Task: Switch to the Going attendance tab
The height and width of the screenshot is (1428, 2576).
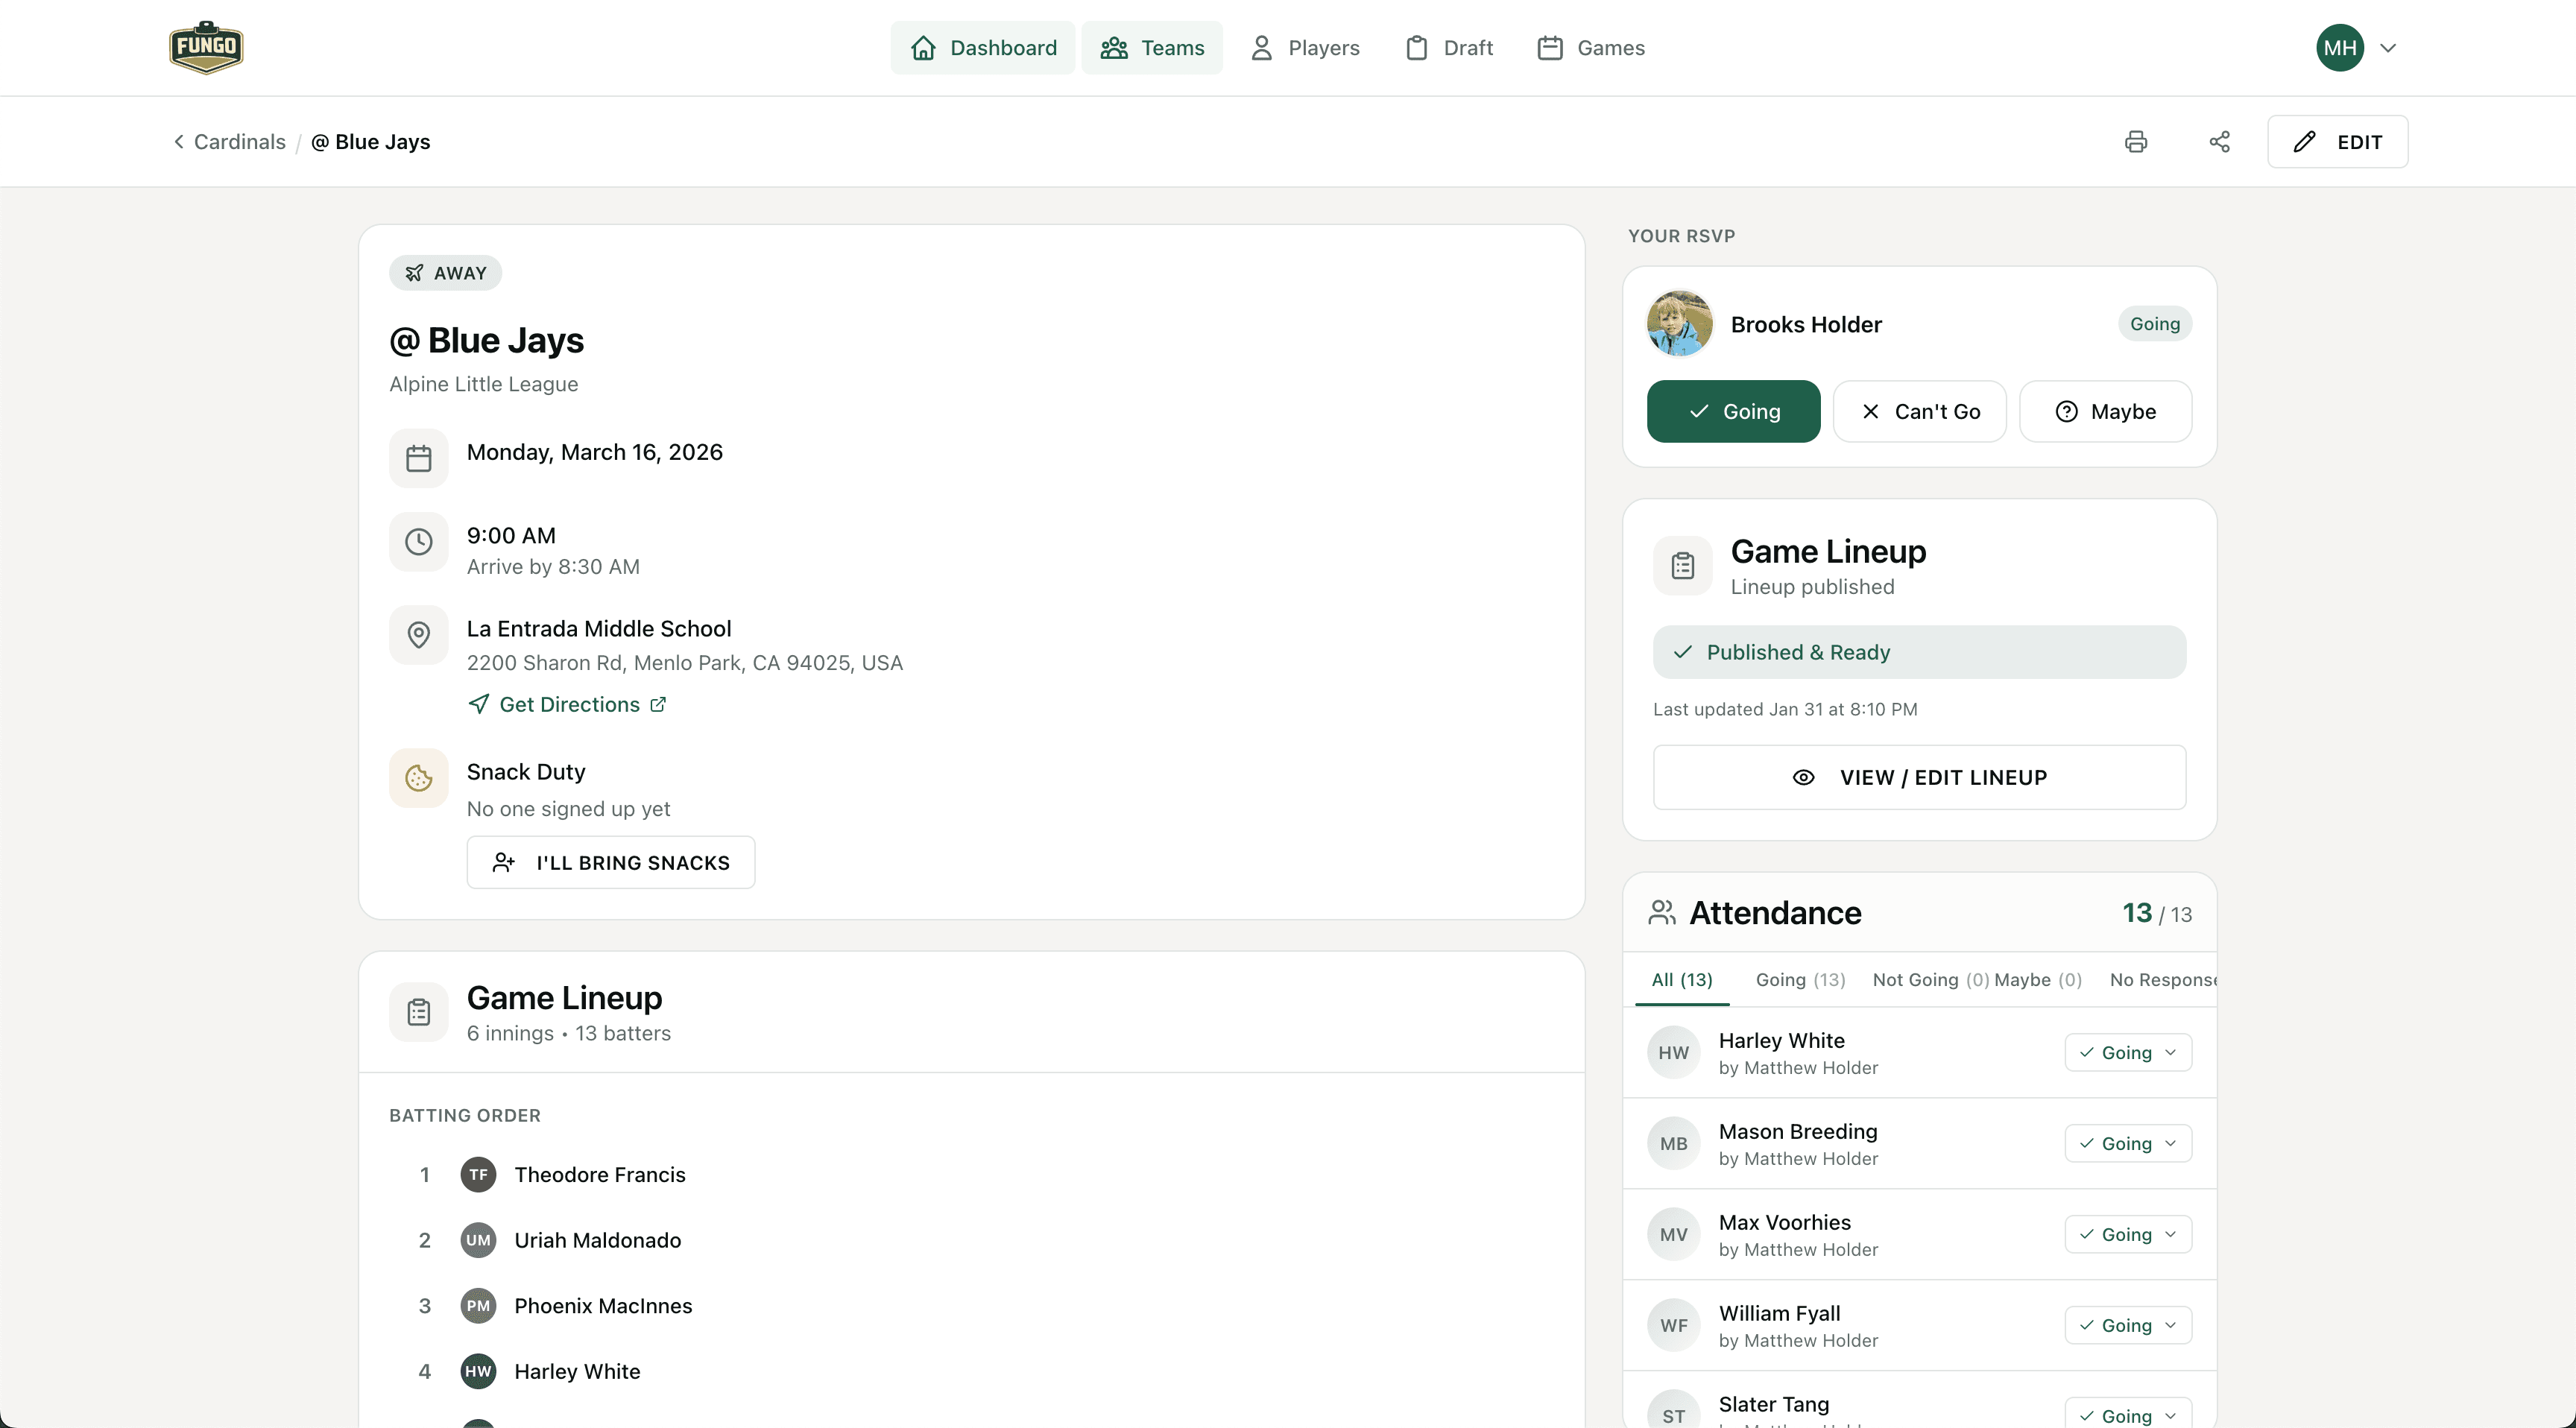Action: [x=1799, y=980]
